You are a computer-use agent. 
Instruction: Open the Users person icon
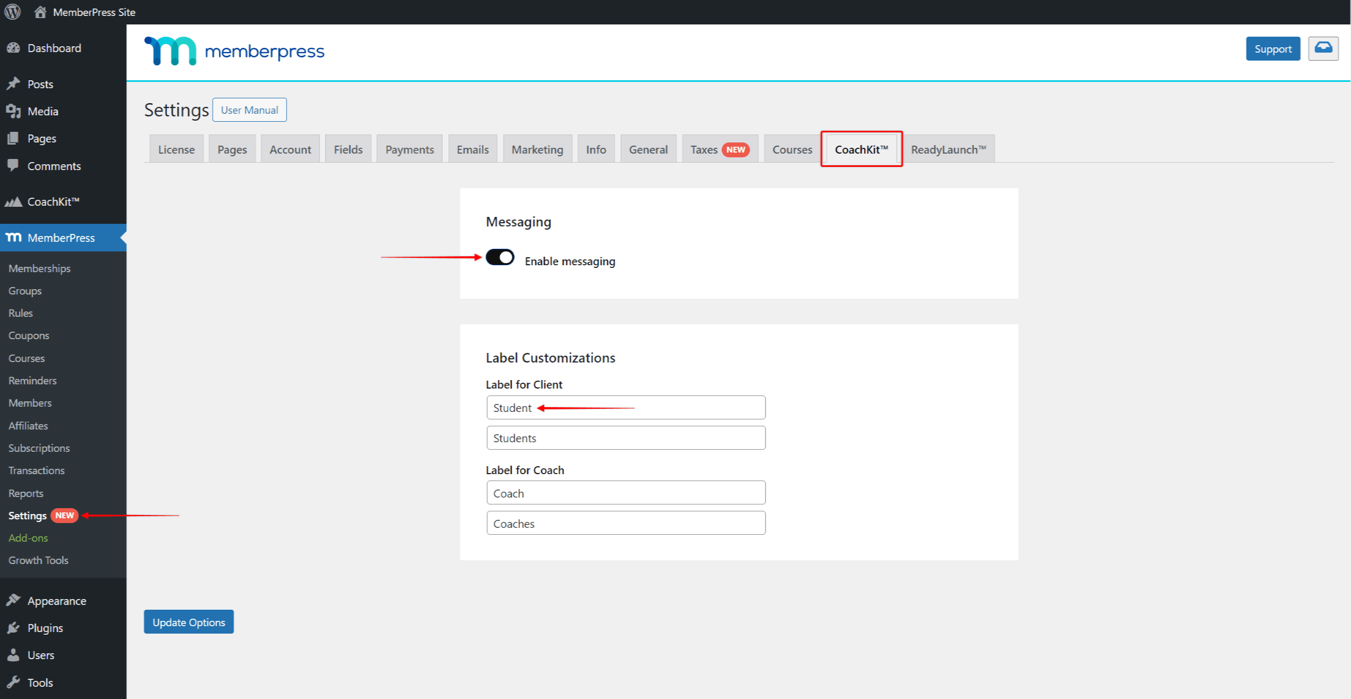click(x=13, y=655)
